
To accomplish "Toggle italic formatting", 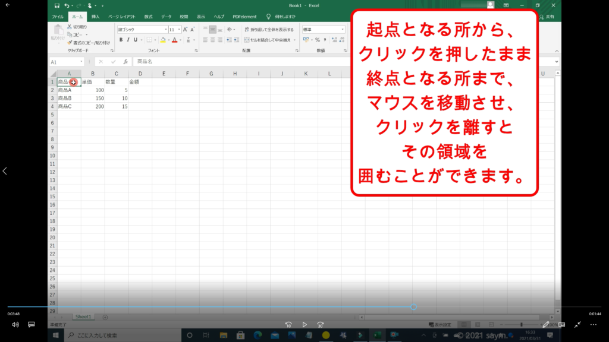I will point(128,40).
